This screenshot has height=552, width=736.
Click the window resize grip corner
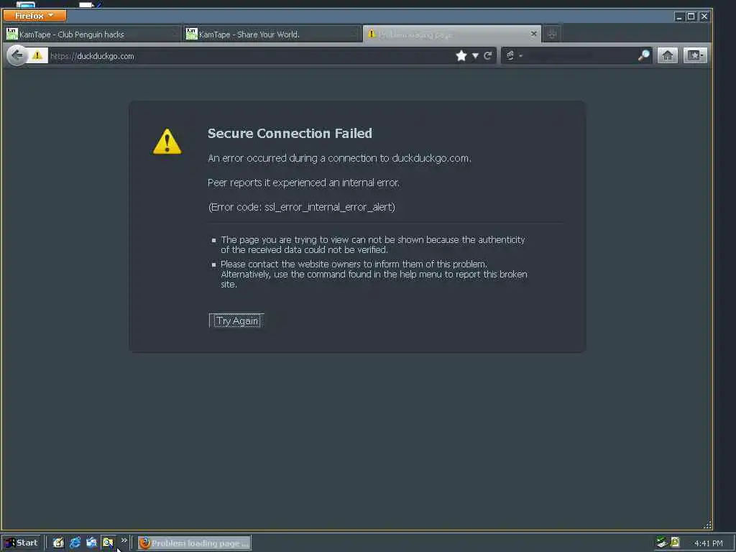pos(707,525)
